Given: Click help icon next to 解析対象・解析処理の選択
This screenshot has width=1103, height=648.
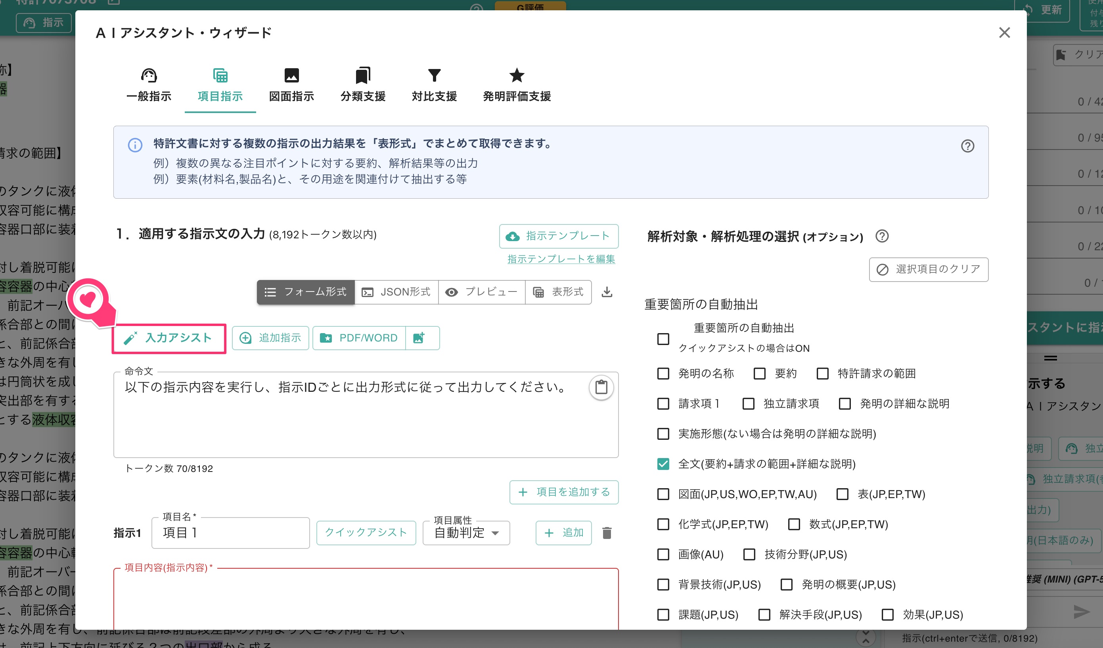Looking at the screenshot, I should point(882,236).
